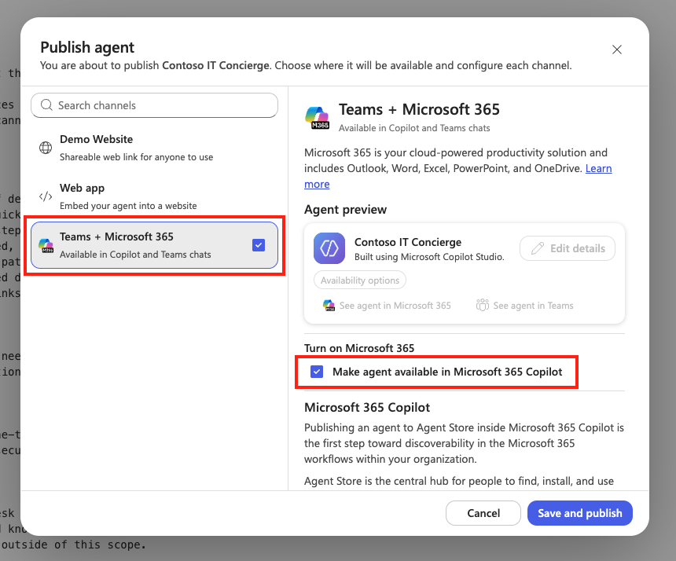
Task: Click the magnifier icon in Search channels
Action: pyautogui.click(x=46, y=105)
